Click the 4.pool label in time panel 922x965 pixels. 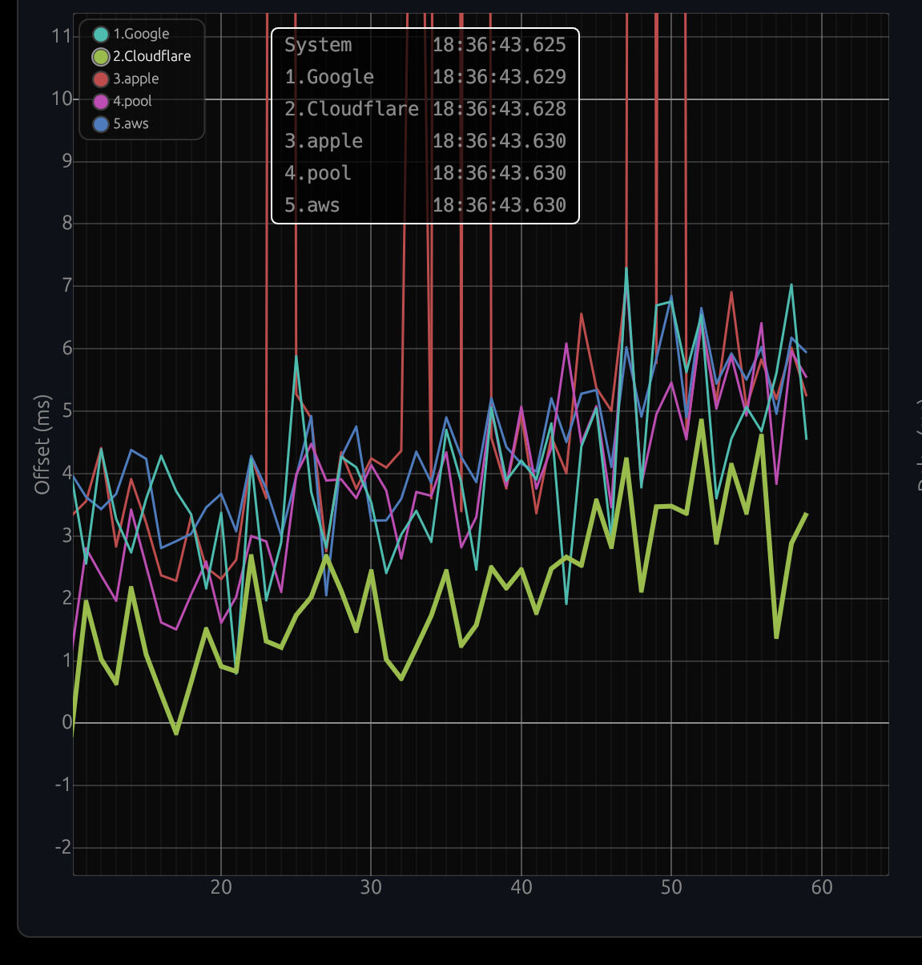[318, 173]
